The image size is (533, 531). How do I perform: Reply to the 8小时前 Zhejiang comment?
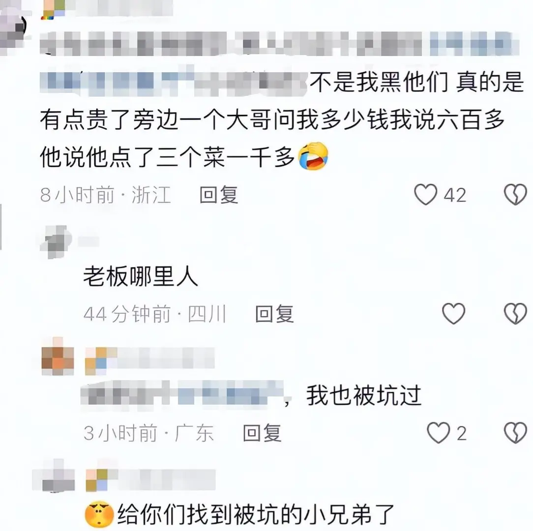[x=219, y=195]
